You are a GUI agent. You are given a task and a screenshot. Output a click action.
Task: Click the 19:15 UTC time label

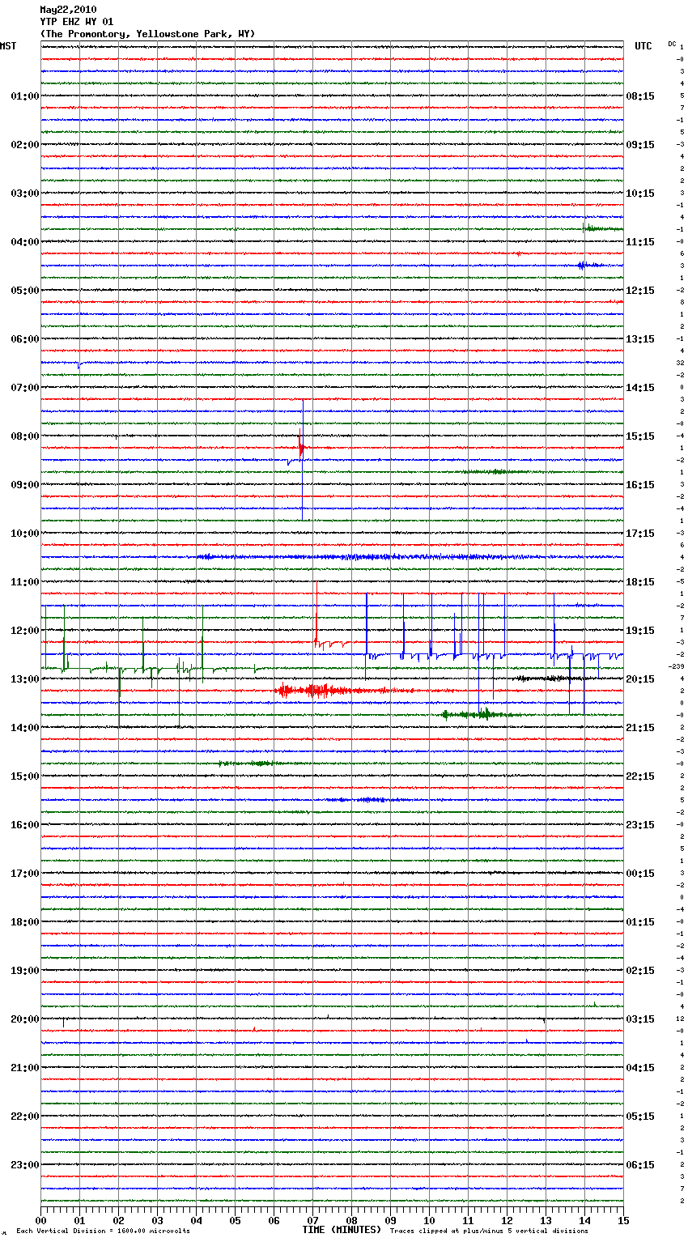coord(640,631)
